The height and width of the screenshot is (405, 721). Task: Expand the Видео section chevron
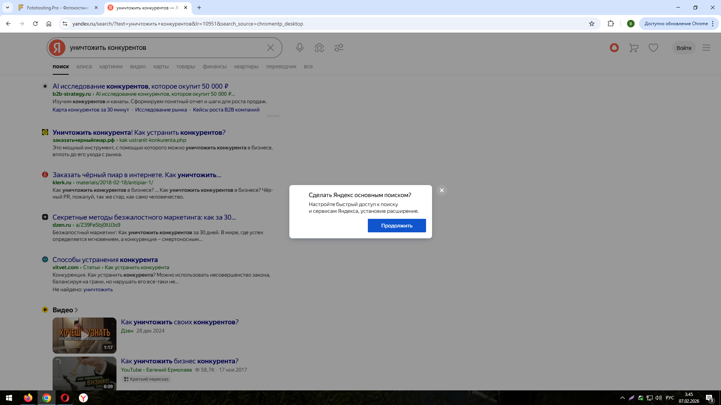coord(76,310)
